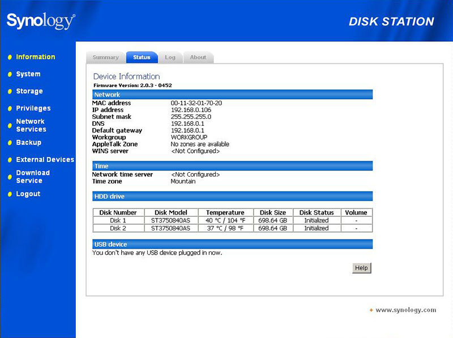Click the USB 'no device plugged in' message
The image size is (453, 338).
(x=157, y=253)
